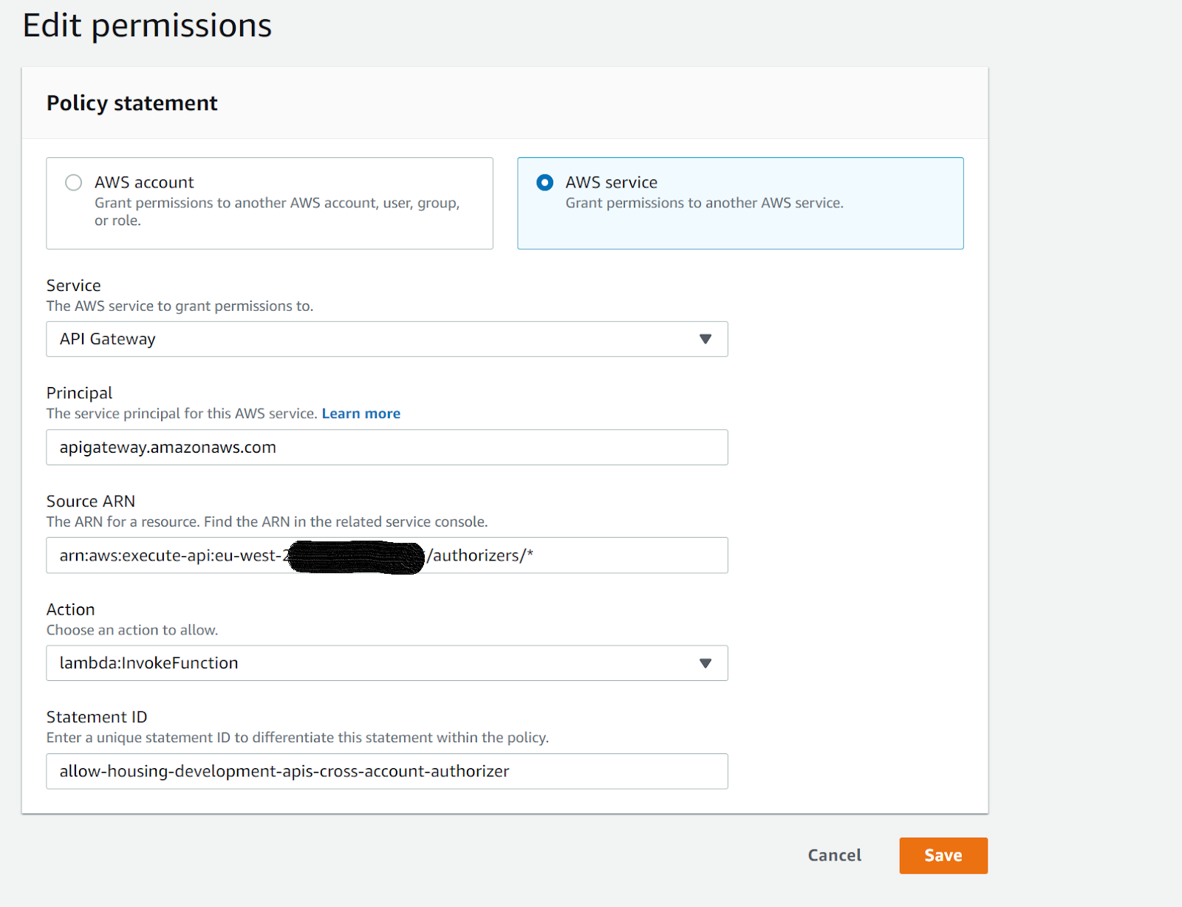
Task: Click the Source ARN field label
Action: click(x=91, y=502)
